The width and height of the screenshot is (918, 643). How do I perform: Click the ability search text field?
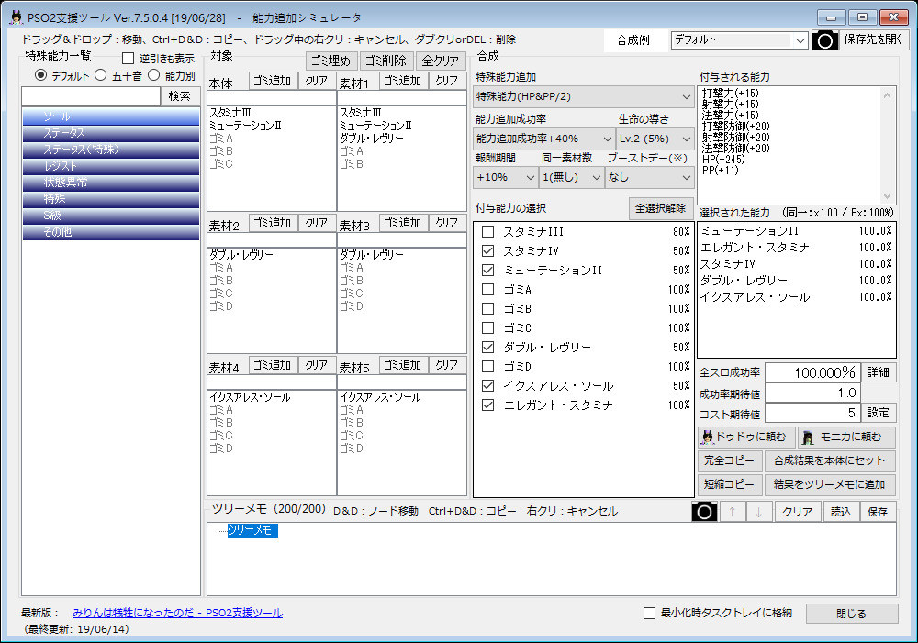tap(91, 96)
